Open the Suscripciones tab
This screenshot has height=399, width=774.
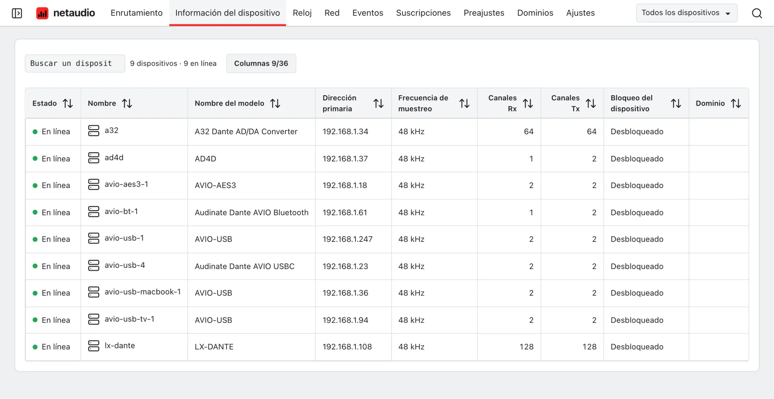pos(423,13)
